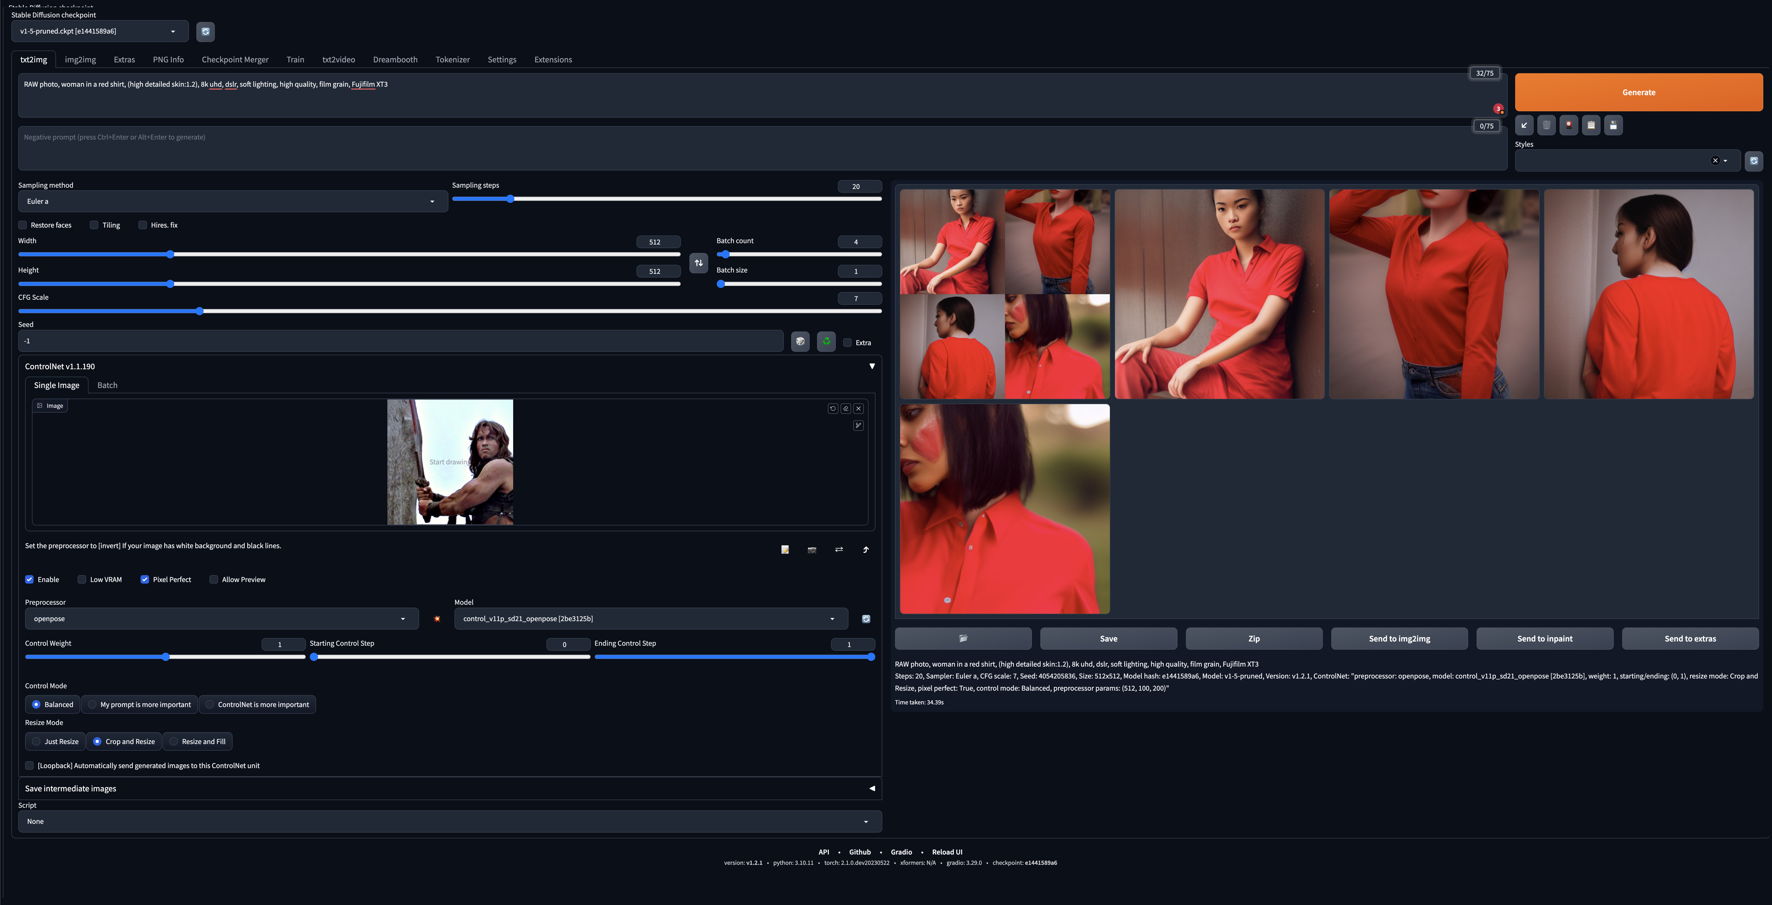The image size is (1772, 905).
Task: Click the dice random seed button
Action: [800, 341]
